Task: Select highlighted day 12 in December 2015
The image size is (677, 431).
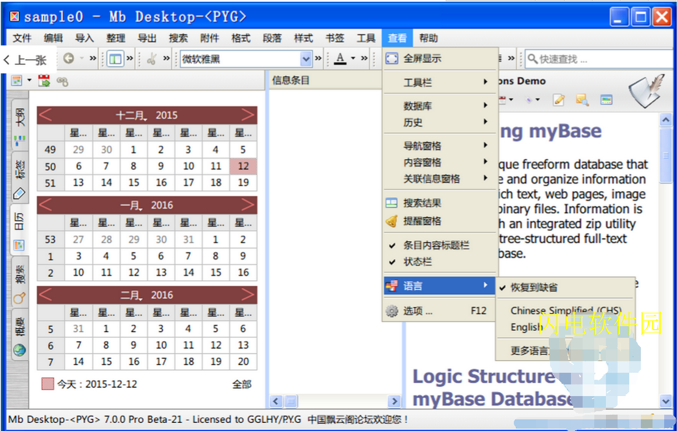Action: click(243, 166)
